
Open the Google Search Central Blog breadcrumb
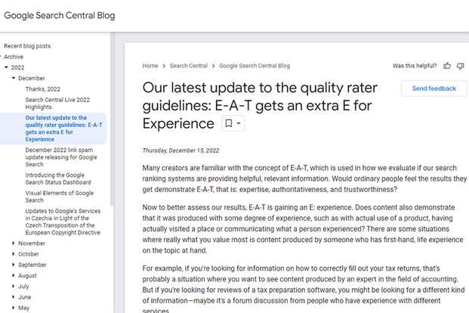[x=255, y=66]
